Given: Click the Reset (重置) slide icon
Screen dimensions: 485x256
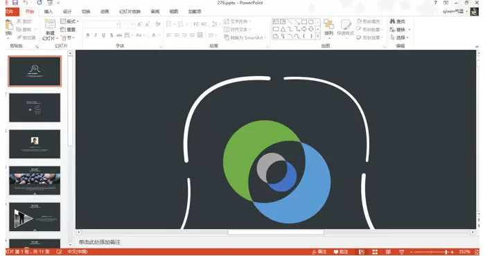Looking at the screenshot, I should coord(64,29).
